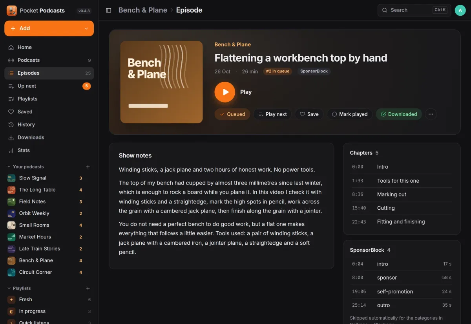This screenshot has width=471, height=324.
Task: Select the sponsor segment at 8:00
Action: 402,278
